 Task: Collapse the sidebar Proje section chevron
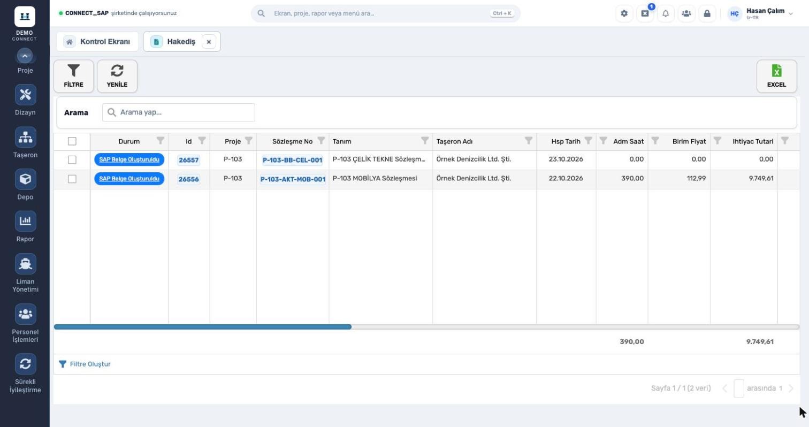point(25,56)
